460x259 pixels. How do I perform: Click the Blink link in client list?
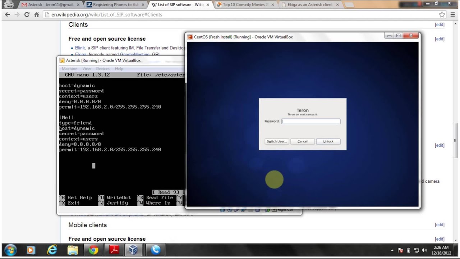[80, 48]
